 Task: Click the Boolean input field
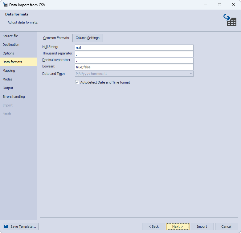click(x=134, y=67)
